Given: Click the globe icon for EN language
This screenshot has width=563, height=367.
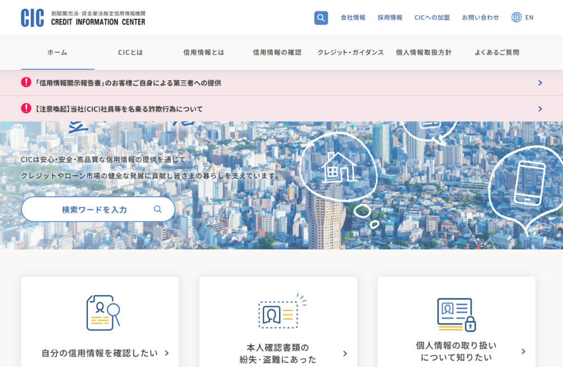Looking at the screenshot, I should point(516,18).
